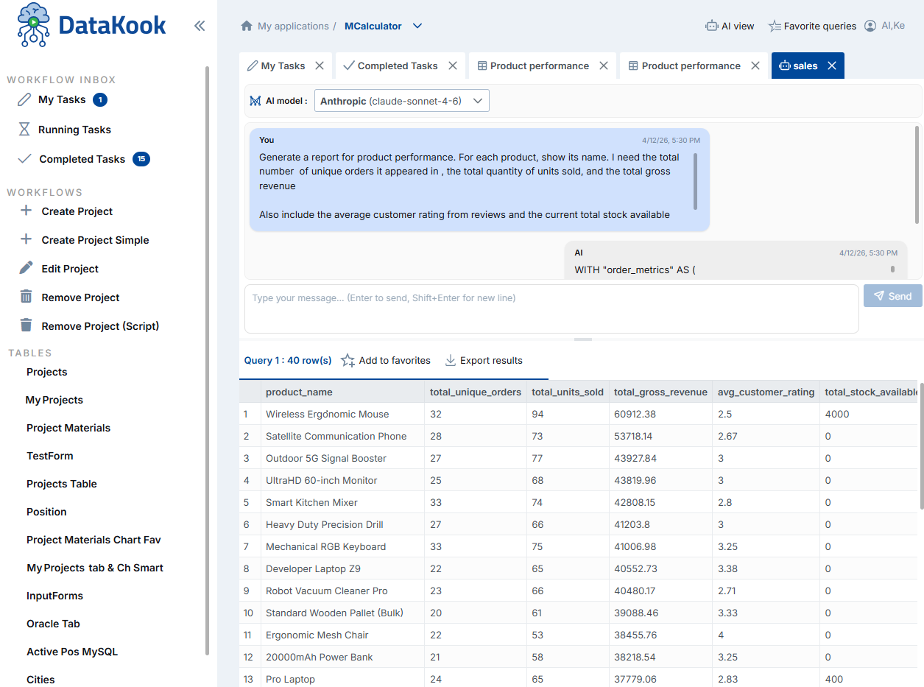The width and height of the screenshot is (924, 687).
Task: Close the sales tab
Action: (x=832, y=66)
